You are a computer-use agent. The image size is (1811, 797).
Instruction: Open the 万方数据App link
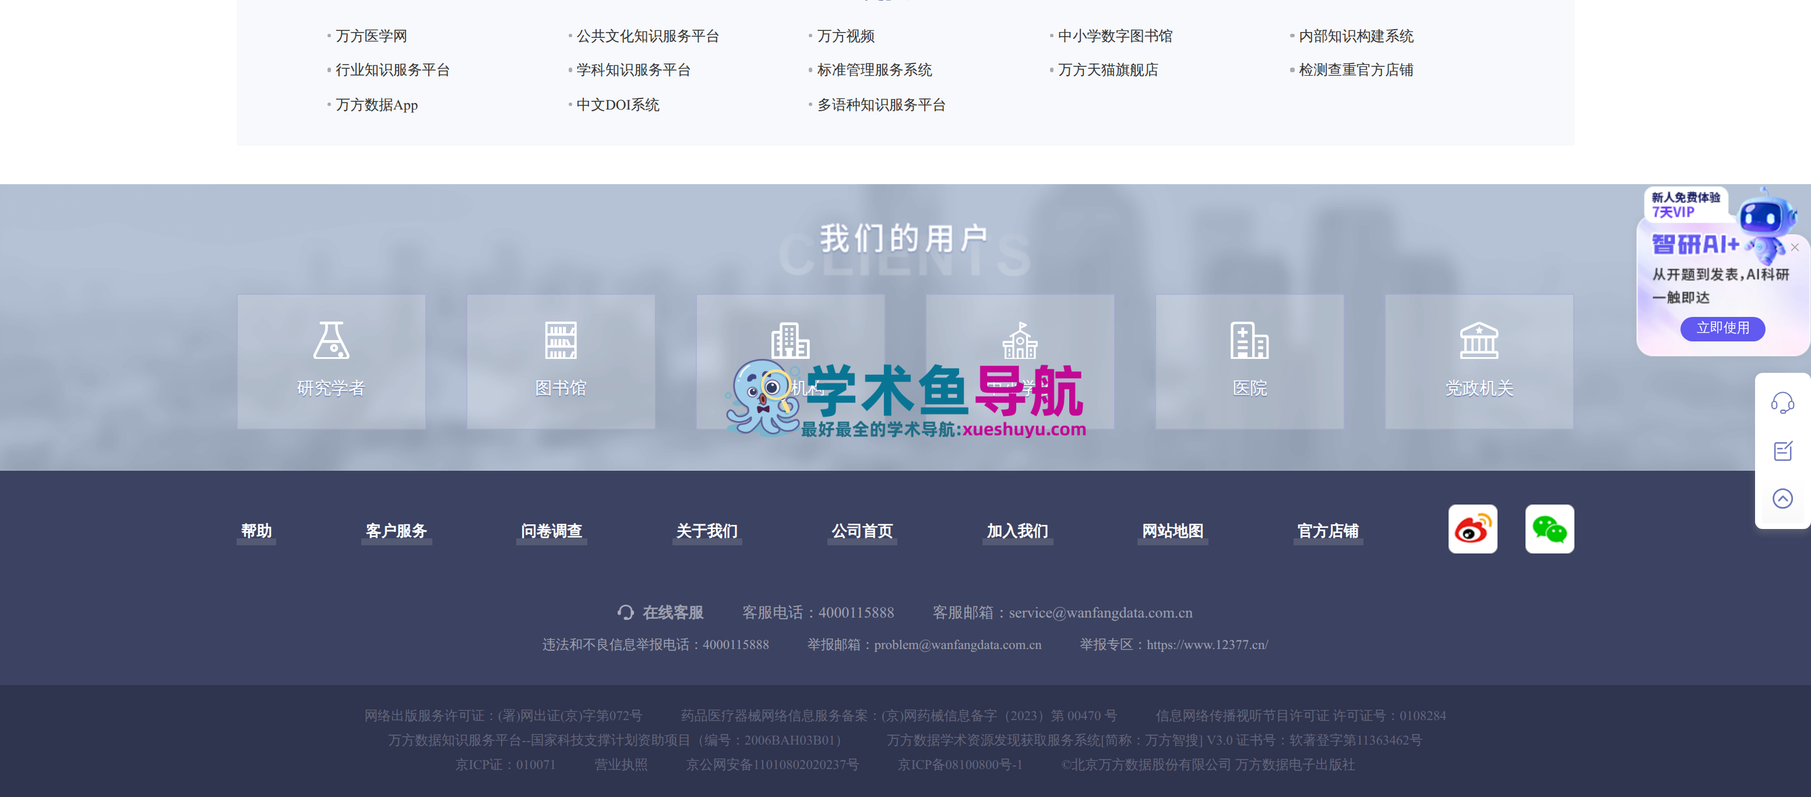pos(376,105)
